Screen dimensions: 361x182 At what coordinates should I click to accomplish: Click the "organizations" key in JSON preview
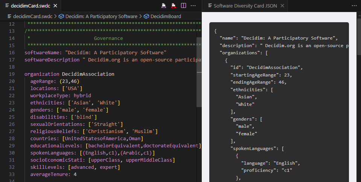241,53
